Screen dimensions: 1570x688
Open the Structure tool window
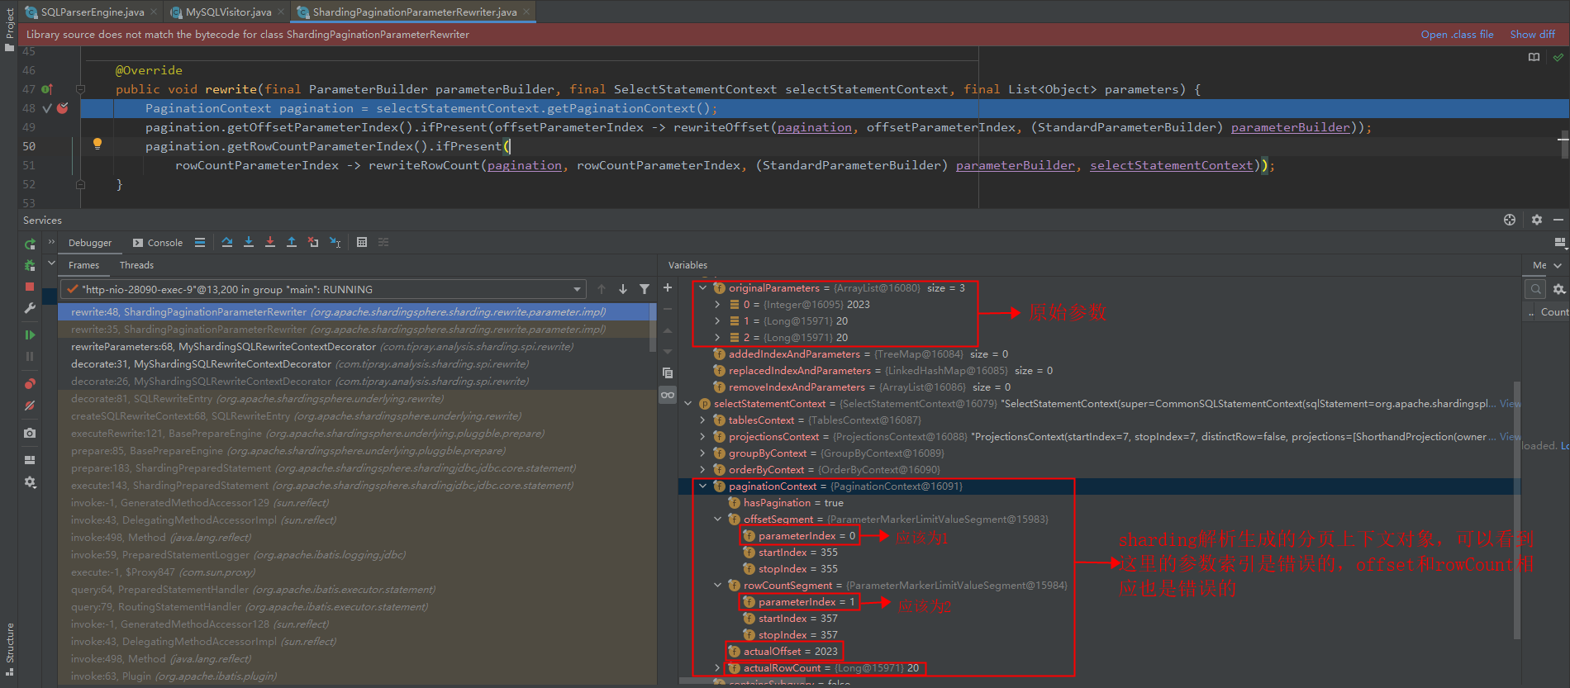9,649
